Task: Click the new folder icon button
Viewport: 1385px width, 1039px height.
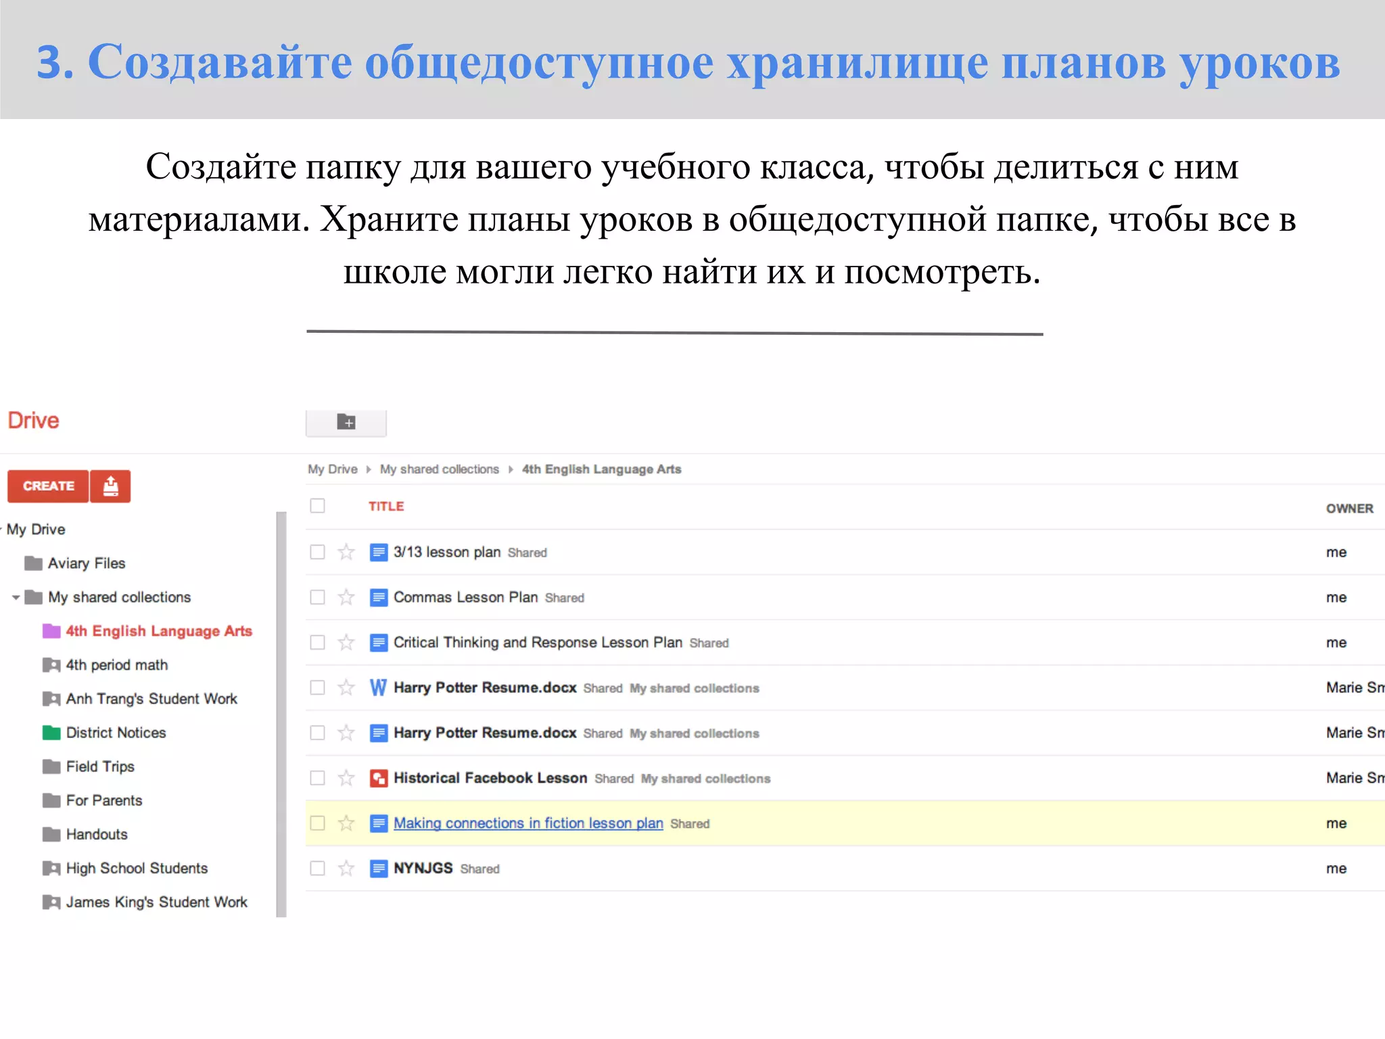Action: (x=346, y=422)
